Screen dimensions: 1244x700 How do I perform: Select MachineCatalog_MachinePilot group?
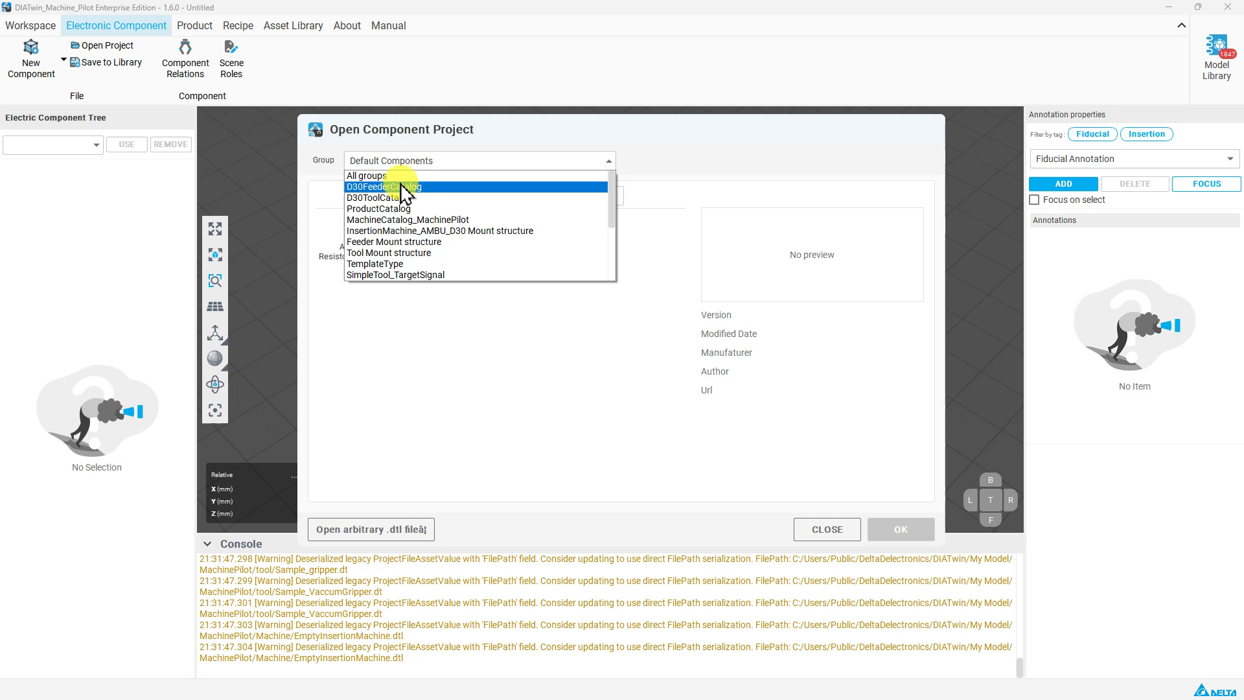(x=476, y=220)
